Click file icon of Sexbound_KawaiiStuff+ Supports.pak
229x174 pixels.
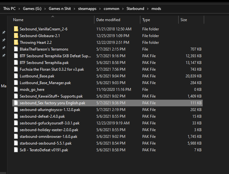[x=16, y=96]
